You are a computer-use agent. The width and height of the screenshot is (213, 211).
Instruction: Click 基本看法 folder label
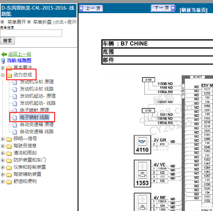[x=23, y=67]
